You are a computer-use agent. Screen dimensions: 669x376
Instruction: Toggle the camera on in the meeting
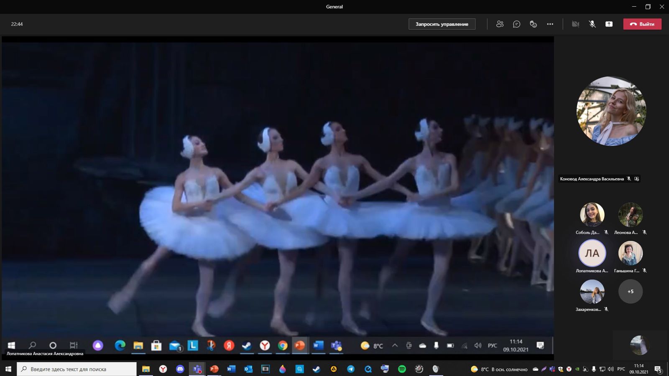(575, 24)
